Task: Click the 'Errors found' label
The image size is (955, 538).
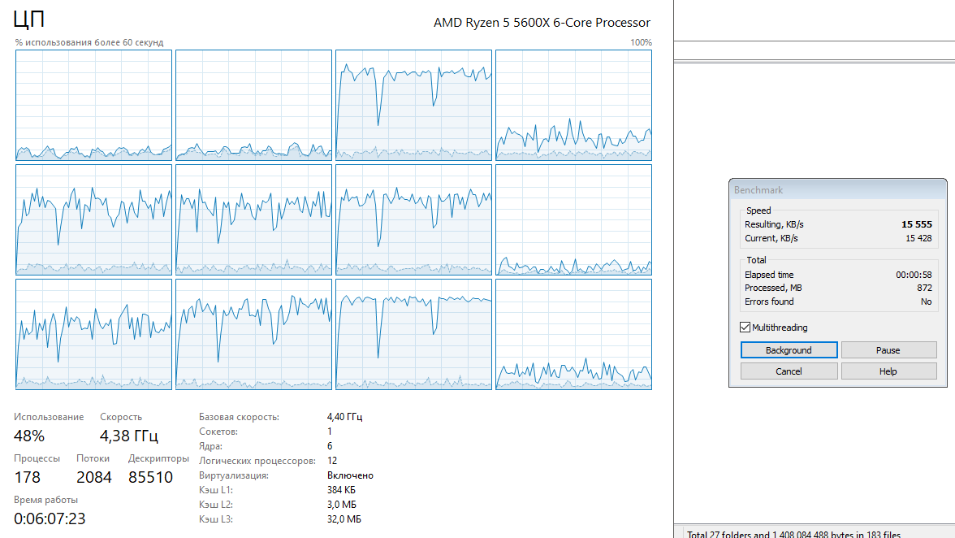Action: tap(769, 302)
